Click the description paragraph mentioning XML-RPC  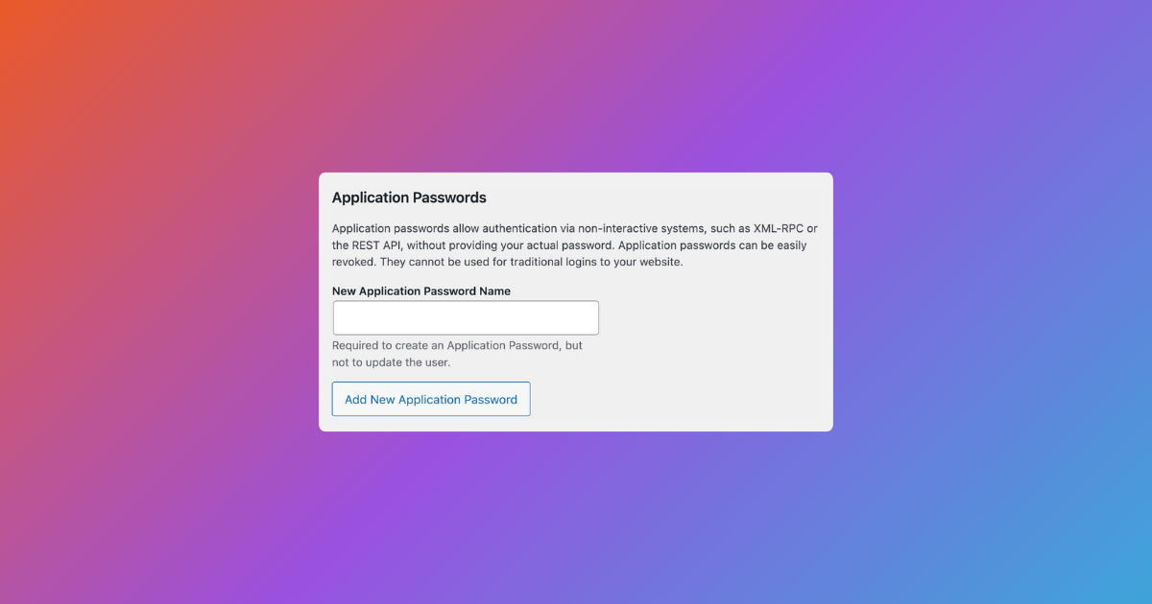coord(574,228)
